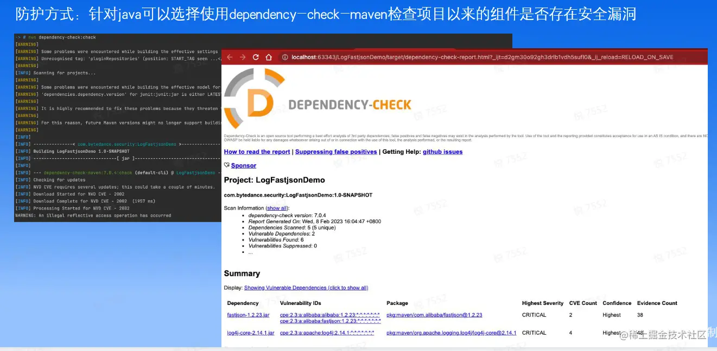Click the Evidence Count column header
Screen dimensions: 717x351
tap(657, 303)
